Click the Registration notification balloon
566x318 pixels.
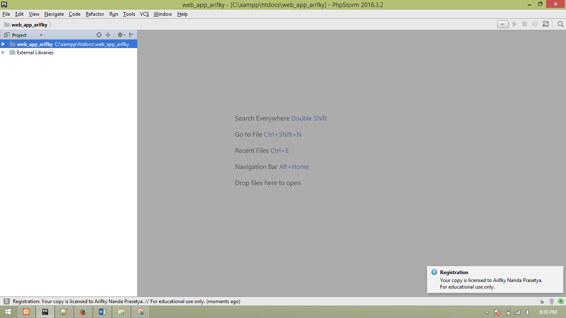495,279
